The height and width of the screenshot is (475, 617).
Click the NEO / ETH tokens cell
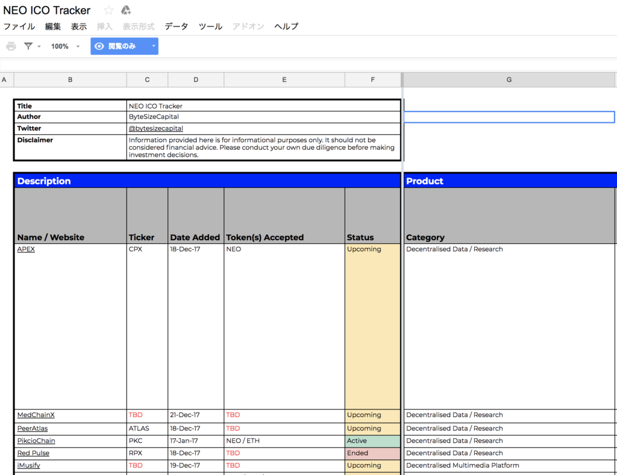[x=284, y=441]
